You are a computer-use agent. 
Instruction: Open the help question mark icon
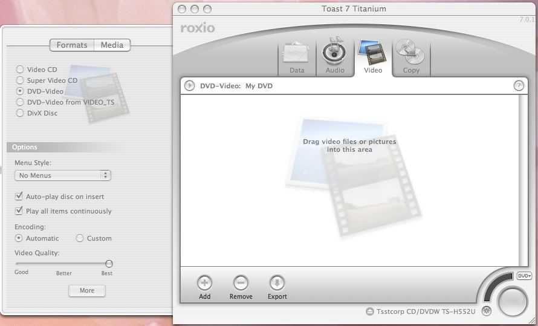519,85
